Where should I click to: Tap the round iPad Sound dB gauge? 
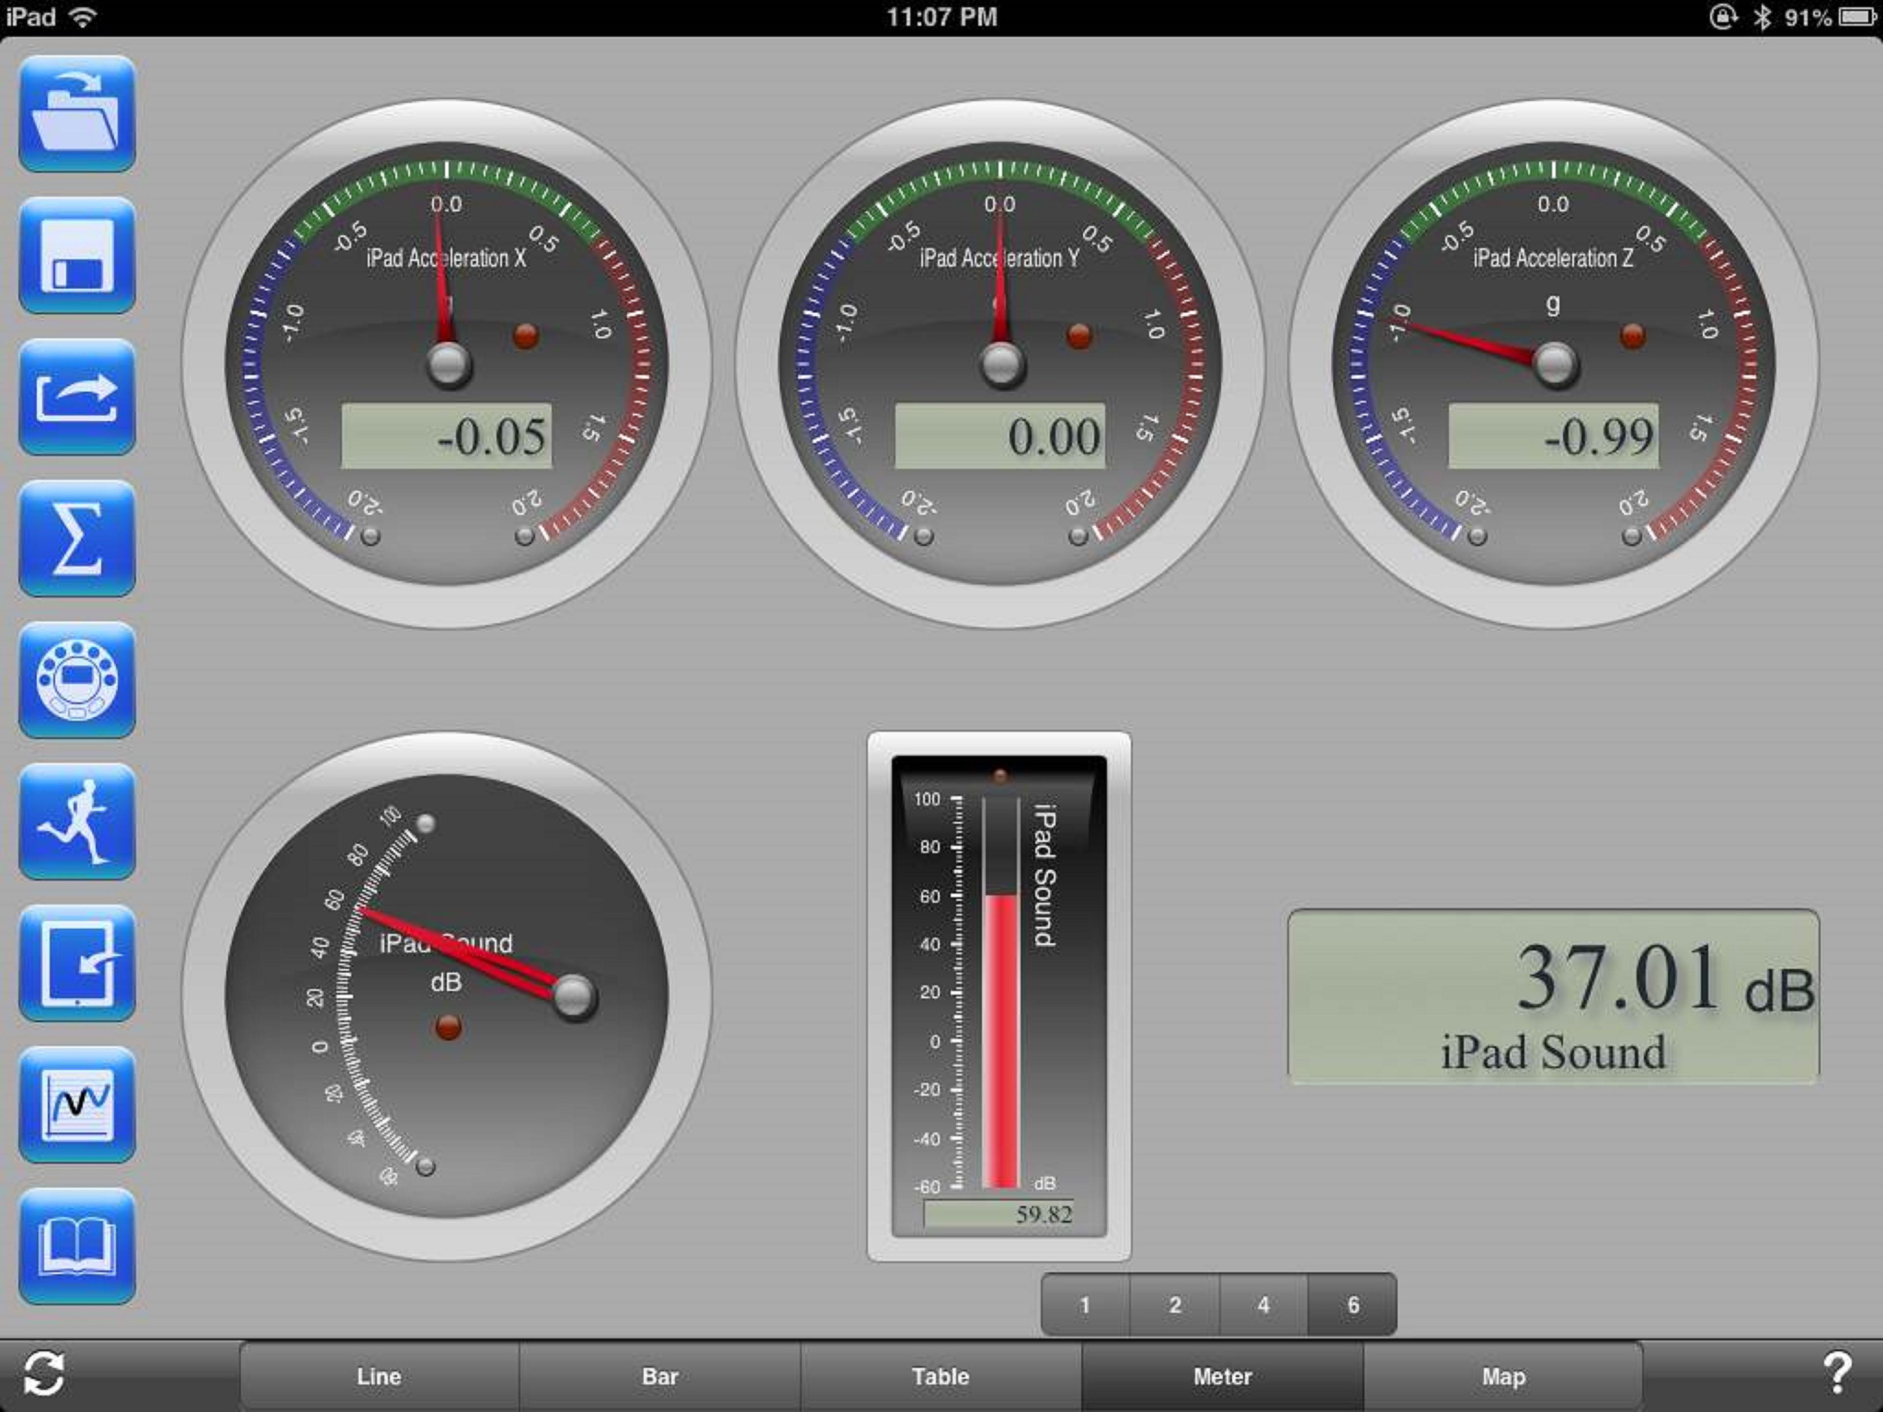click(x=447, y=996)
